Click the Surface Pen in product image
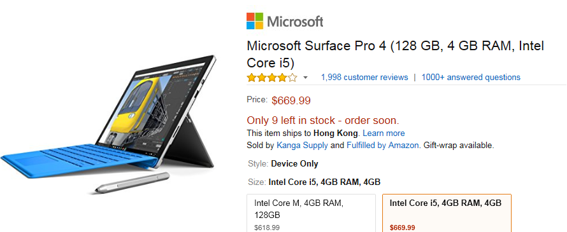 pyautogui.click(x=133, y=182)
